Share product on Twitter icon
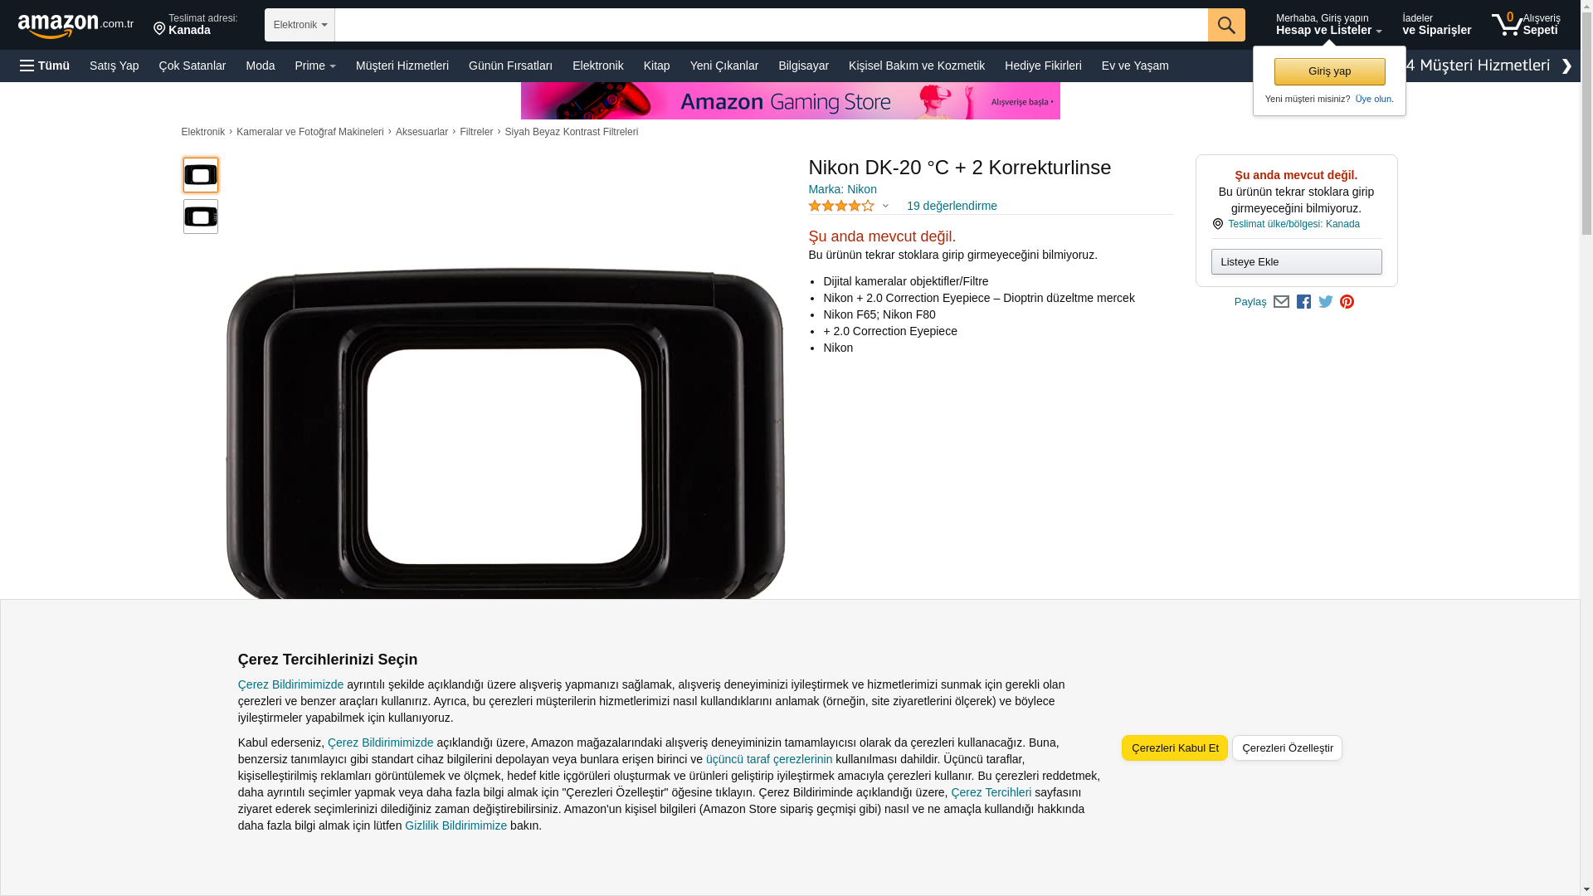Image resolution: width=1593 pixels, height=896 pixels. click(x=1326, y=302)
